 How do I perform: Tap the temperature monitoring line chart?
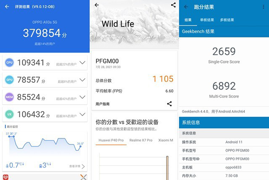(x=45, y=146)
